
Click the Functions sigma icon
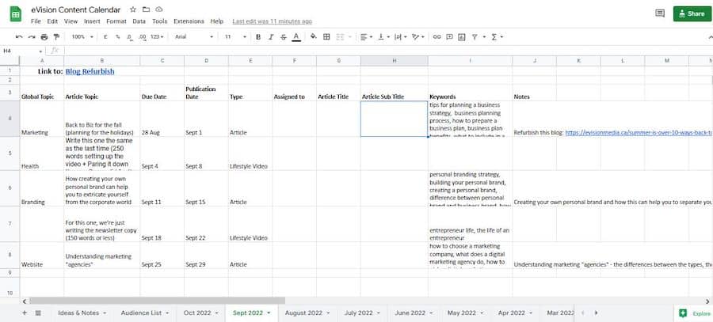494,36
